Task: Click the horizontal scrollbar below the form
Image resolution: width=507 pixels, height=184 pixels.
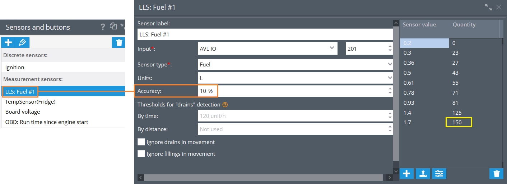Action: pyautogui.click(x=264, y=177)
